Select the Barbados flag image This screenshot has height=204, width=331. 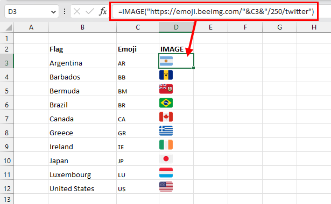pos(166,75)
